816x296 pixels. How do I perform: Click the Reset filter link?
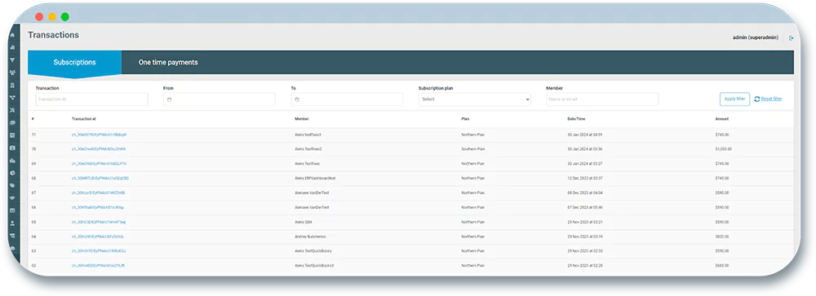coord(771,99)
